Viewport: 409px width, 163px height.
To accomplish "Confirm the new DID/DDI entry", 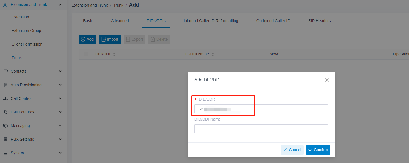I will coord(318,150).
